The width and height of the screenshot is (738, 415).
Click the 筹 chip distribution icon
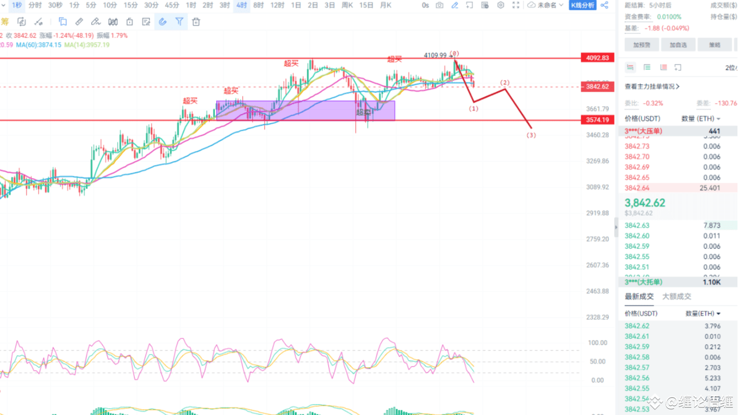click(x=5, y=21)
